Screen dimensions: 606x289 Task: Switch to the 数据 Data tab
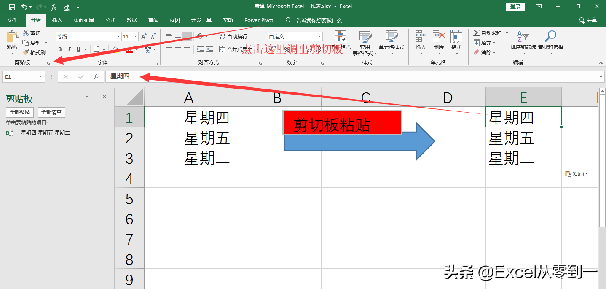(132, 20)
